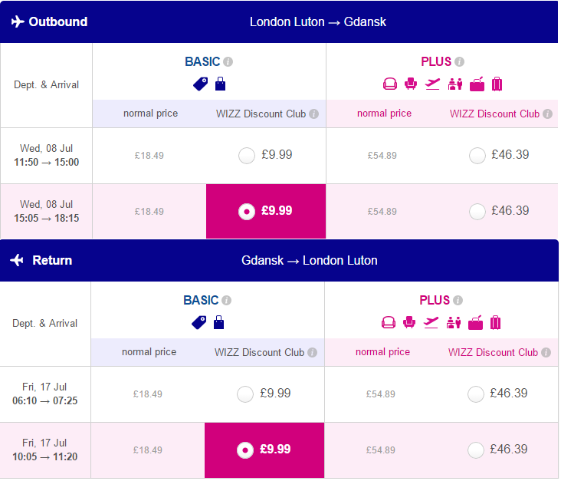Click the airport check-in icon in Return PLUS
The height and width of the screenshot is (481, 561).
coord(454,323)
